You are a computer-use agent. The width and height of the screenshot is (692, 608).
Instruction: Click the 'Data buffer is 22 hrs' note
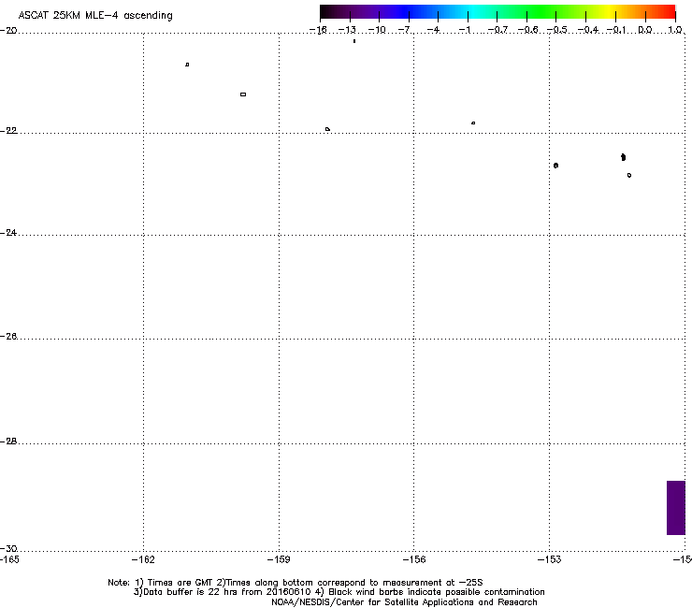point(339,592)
